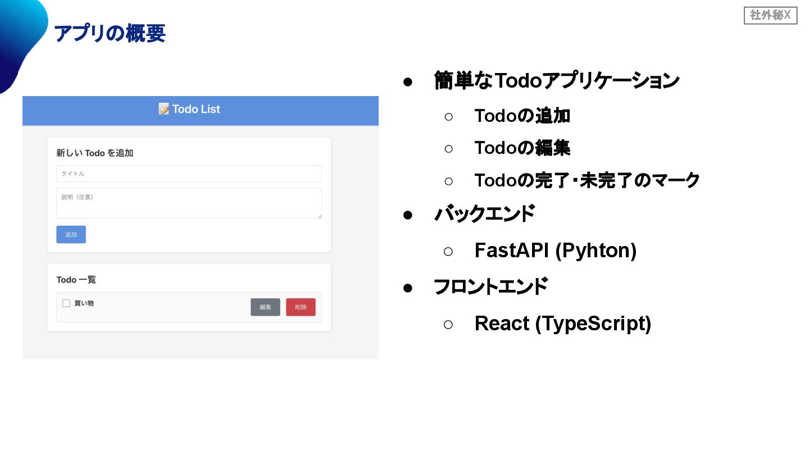
Task: Select the 簡単なTodoアプリケーション bullet text
Action: [x=556, y=81]
